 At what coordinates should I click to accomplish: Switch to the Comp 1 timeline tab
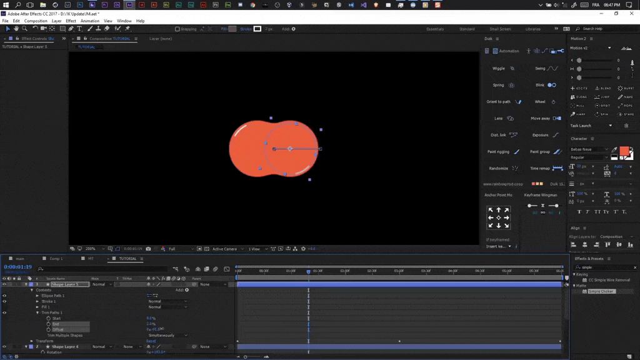click(x=56, y=259)
